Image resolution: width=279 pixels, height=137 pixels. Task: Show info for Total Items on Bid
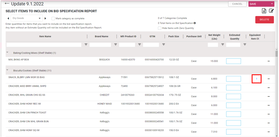tap(195, 23)
